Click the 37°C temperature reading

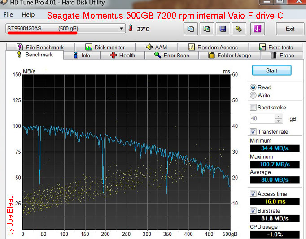[143, 29]
